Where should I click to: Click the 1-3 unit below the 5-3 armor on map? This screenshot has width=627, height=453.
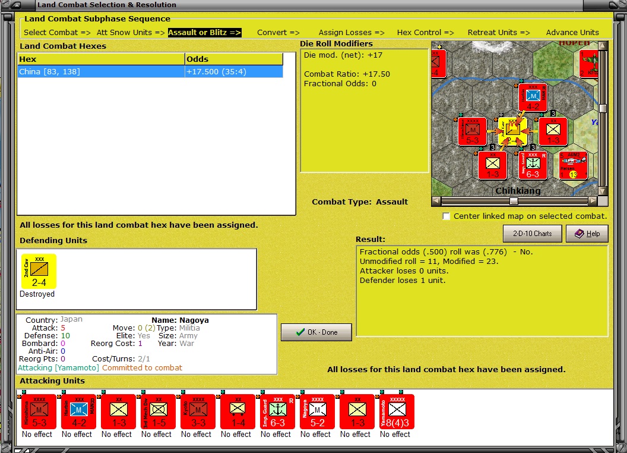(x=493, y=165)
